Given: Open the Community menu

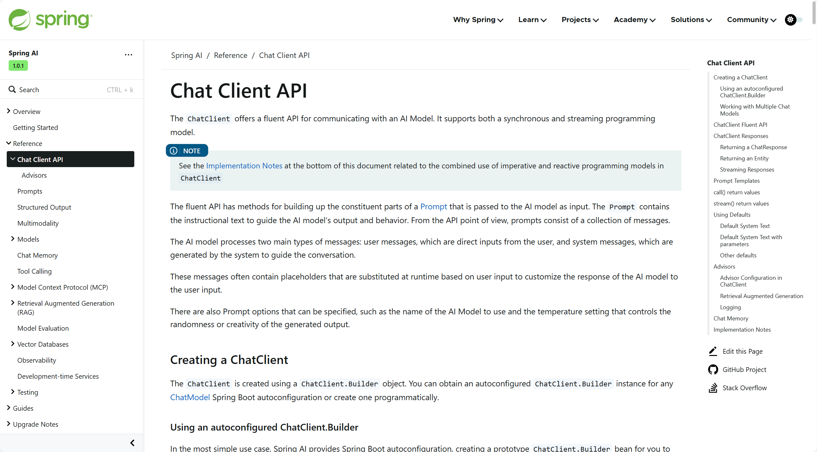Looking at the screenshot, I should point(752,20).
